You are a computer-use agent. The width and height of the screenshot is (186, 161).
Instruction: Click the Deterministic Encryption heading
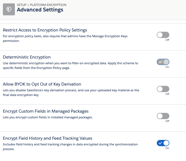point(27,57)
